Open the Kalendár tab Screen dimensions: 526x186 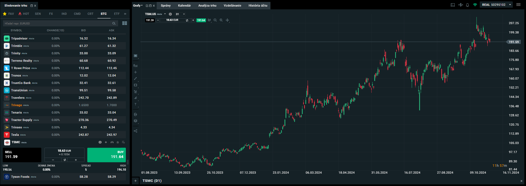(184, 5)
